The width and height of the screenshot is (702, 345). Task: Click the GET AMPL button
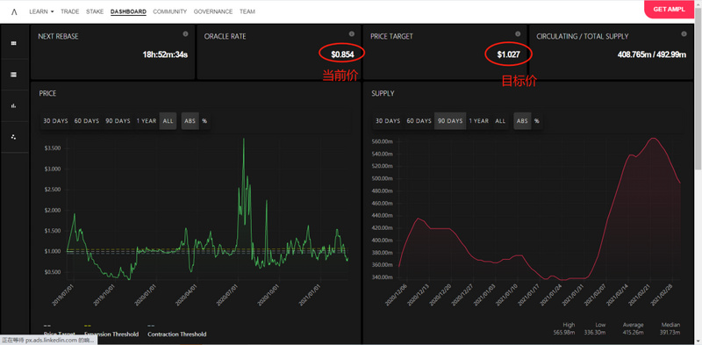pyautogui.click(x=669, y=9)
